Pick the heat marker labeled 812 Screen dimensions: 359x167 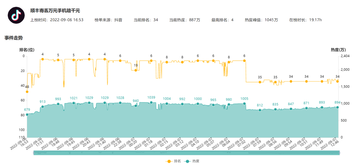point(260,110)
